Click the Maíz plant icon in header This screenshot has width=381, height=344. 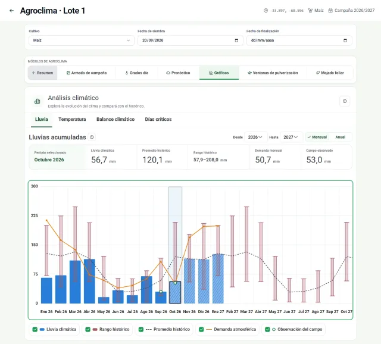pos(310,11)
